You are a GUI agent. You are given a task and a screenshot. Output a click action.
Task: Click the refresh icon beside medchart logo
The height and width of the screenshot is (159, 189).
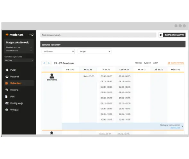tap(32, 35)
